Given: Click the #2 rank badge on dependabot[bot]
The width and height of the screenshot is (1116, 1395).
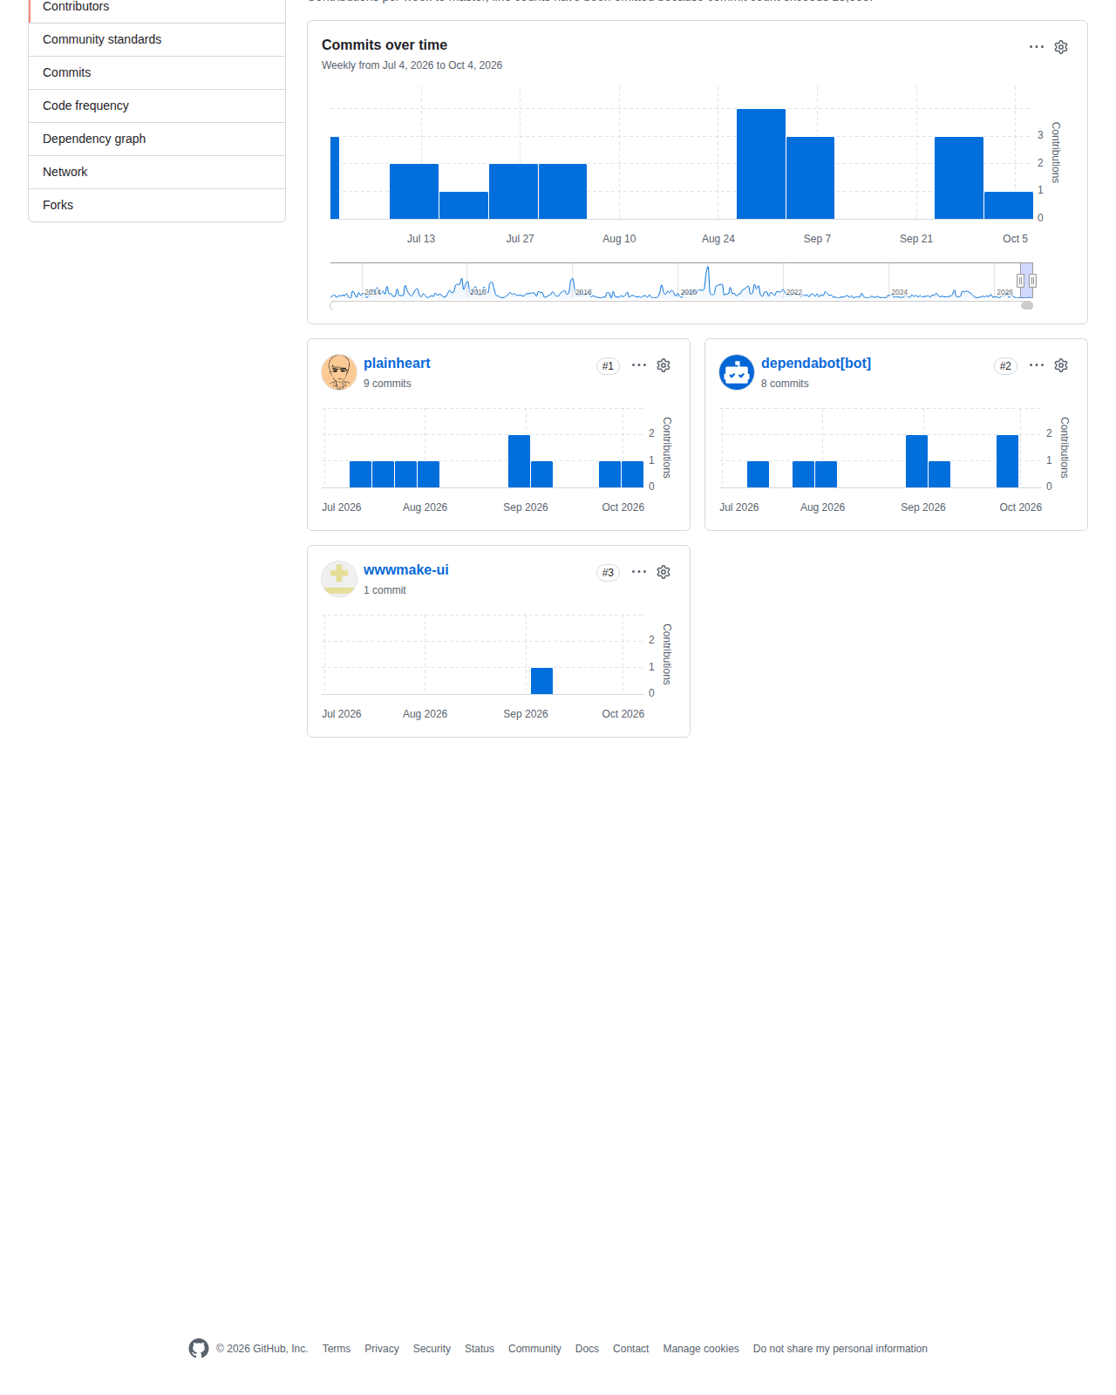Looking at the screenshot, I should (x=1005, y=366).
